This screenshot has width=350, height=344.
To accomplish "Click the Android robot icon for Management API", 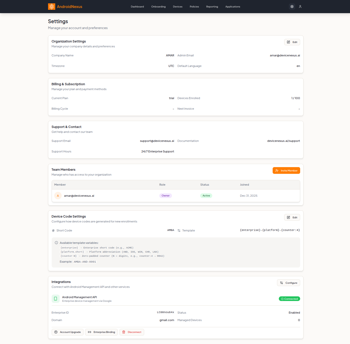I will (x=55, y=299).
